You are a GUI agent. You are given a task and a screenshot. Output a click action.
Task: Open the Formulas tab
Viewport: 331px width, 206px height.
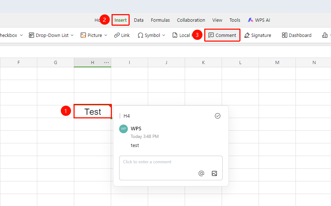pos(160,20)
